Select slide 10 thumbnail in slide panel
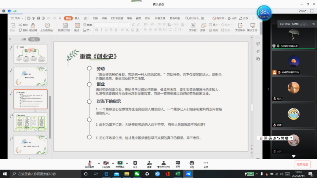 (x=30, y=122)
